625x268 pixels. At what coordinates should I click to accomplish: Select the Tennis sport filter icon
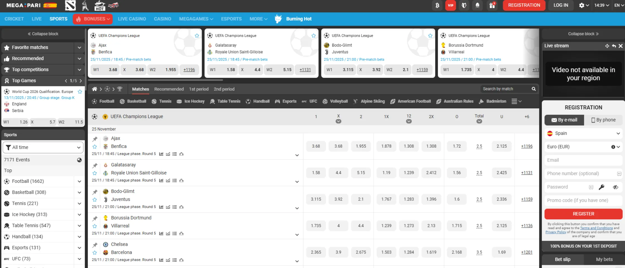tap(154, 101)
